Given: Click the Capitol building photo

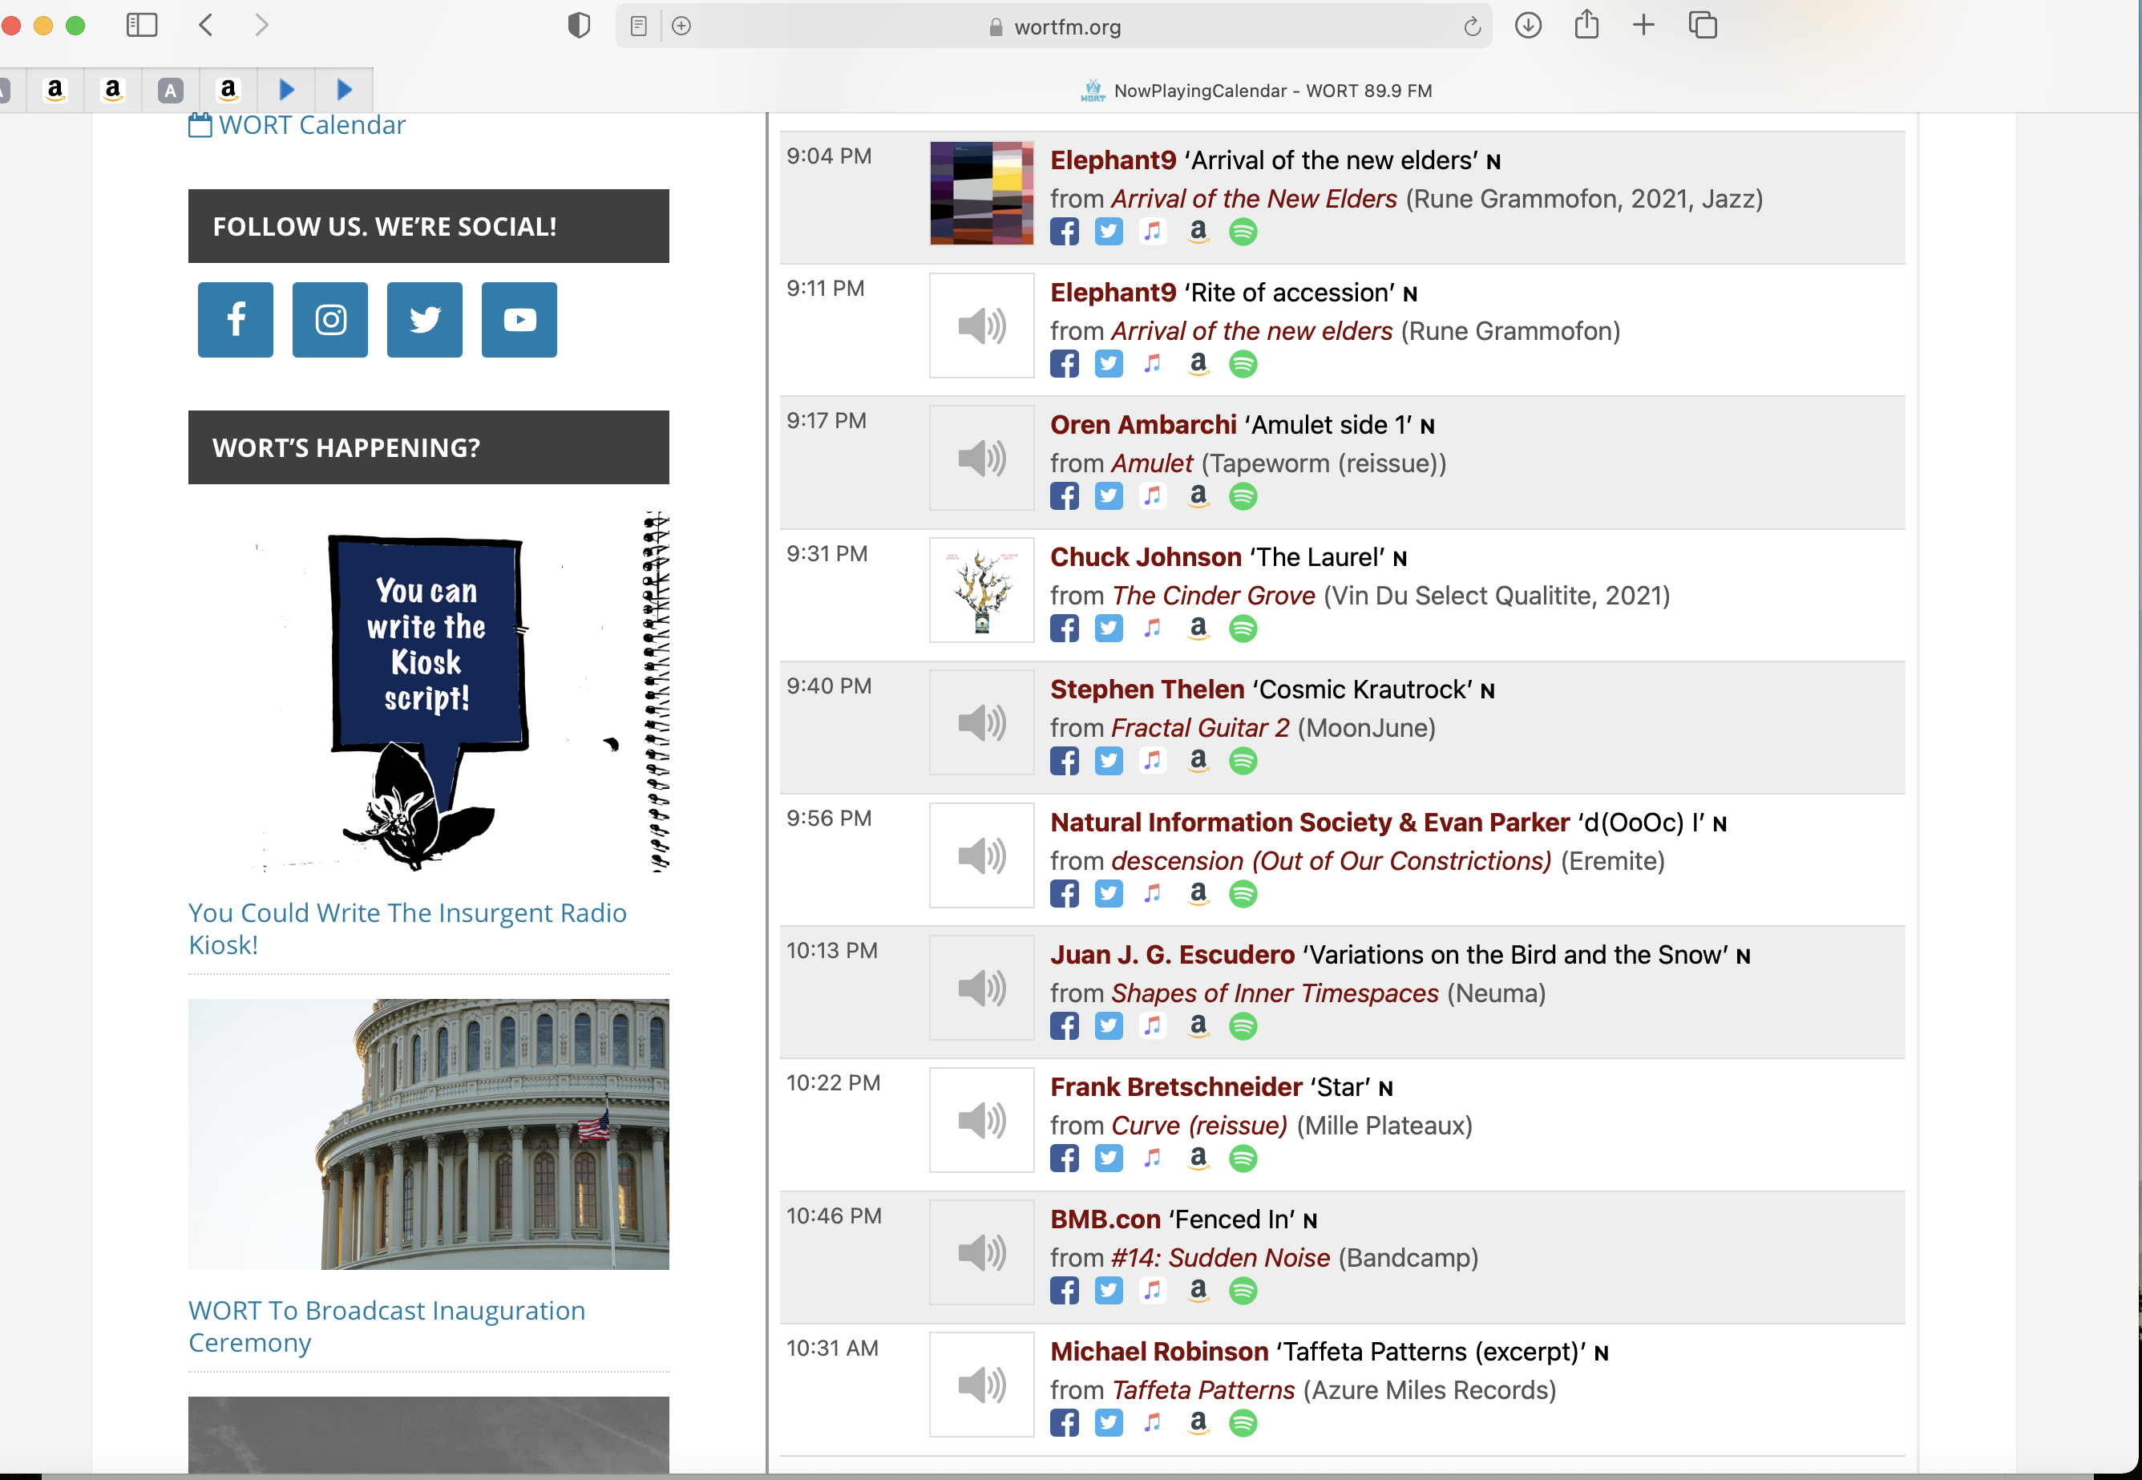Looking at the screenshot, I should (428, 1134).
